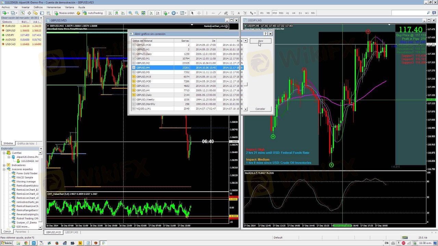Switch to the USDJPY,M5 chart tab
Screen dimensions: 438x246
[x=72, y=232]
